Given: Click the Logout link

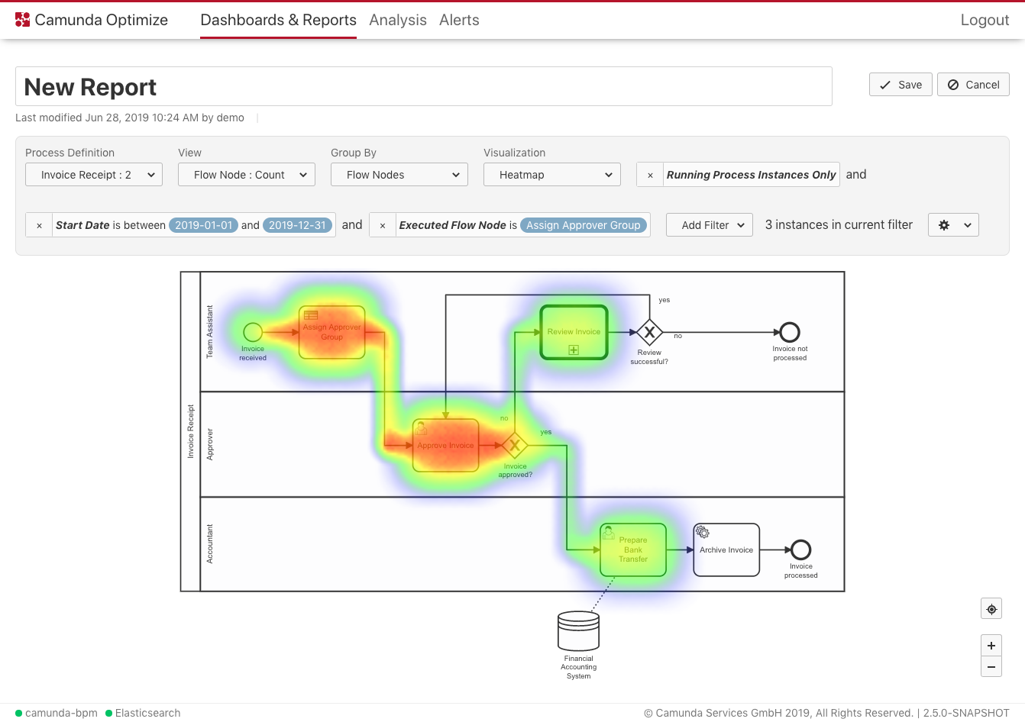Looking at the screenshot, I should pyautogui.click(x=985, y=21).
